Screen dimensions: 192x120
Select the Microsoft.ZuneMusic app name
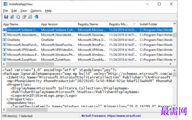tap(22, 60)
